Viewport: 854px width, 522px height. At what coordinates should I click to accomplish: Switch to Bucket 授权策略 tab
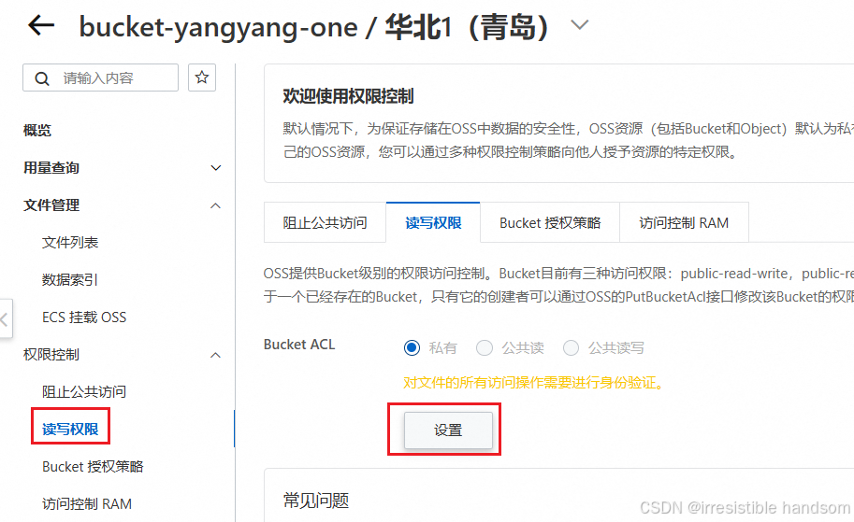tap(550, 222)
